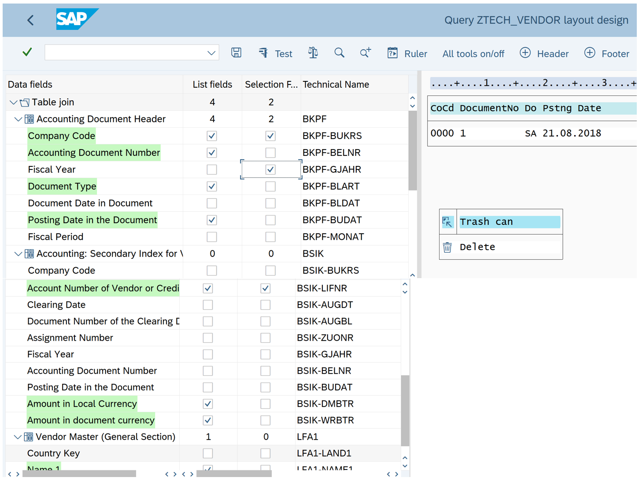This screenshot has width=639, height=481.
Task: Collapse the Accounting Document Header node
Action: (18, 119)
